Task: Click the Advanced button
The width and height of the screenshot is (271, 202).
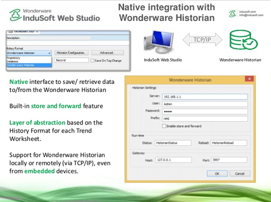Action: [x=108, y=53]
